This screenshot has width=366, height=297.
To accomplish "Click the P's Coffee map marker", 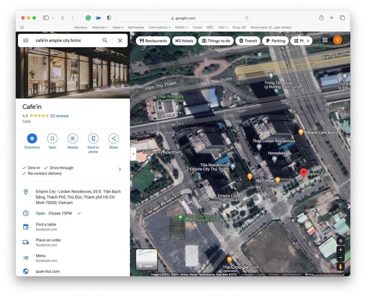I will point(277,180).
